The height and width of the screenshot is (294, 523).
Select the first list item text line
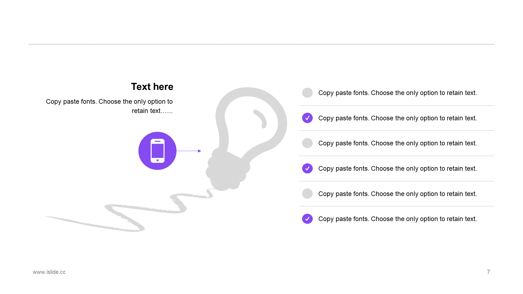click(x=397, y=93)
